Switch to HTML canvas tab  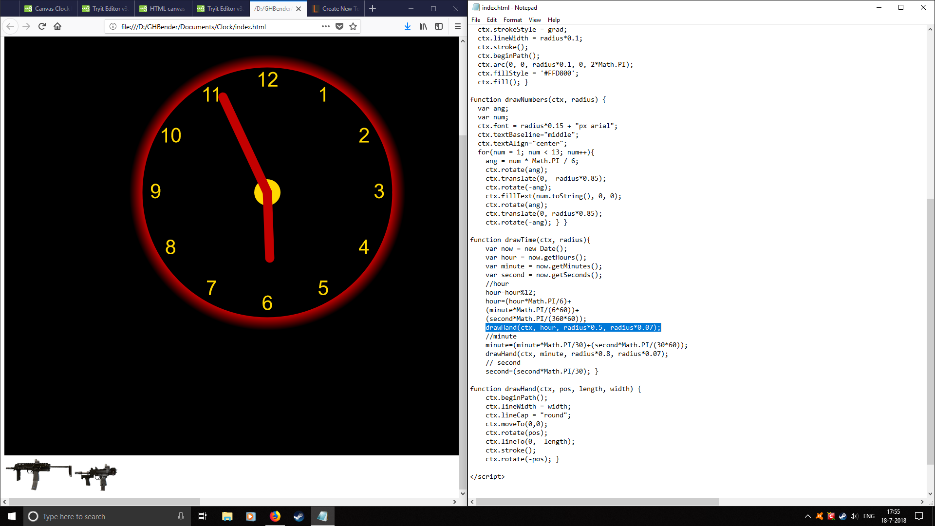coord(163,8)
